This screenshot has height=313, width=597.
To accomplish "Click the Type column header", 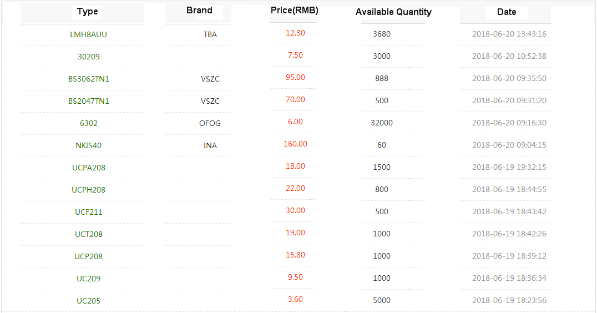I will point(88,12).
